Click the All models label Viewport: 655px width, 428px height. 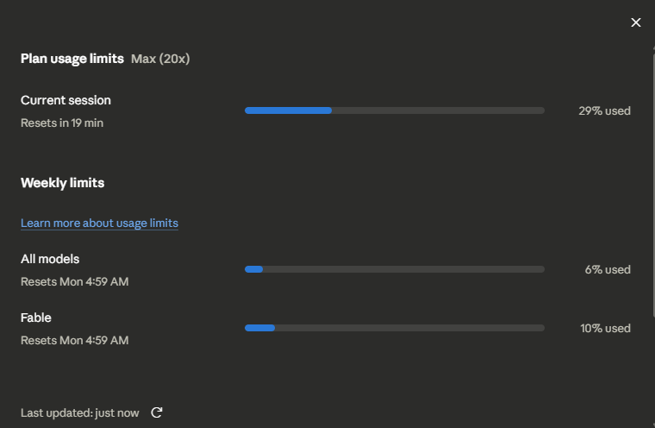(50, 259)
